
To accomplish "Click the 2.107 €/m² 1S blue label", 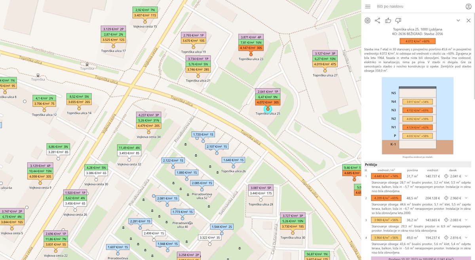I will 217,146.
